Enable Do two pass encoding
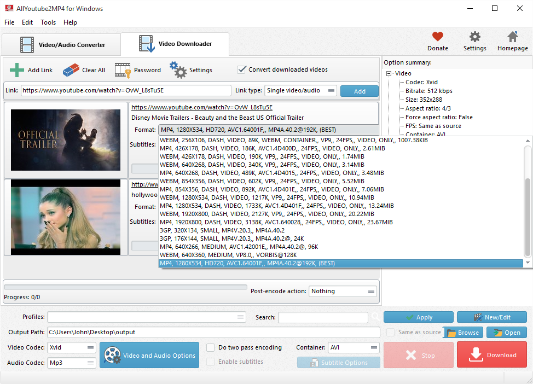Screen dimensions: 533x384 point(211,347)
